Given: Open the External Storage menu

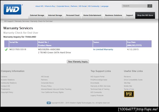Looking at the screenshot, I should click(x=37, y=15).
